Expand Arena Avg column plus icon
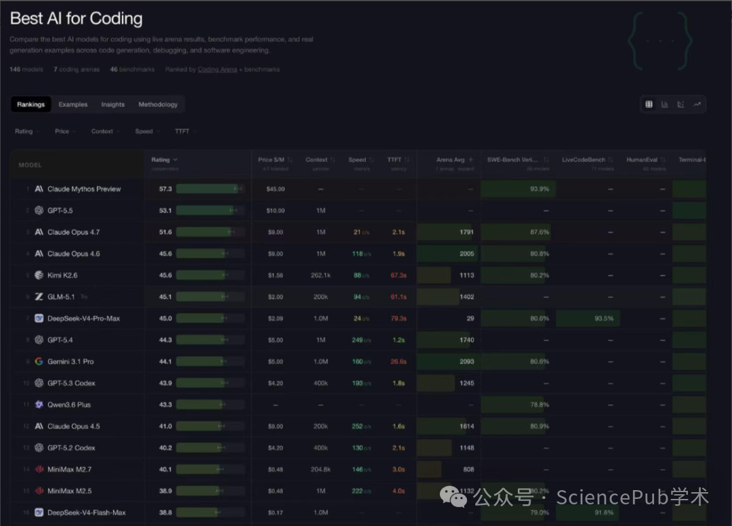The width and height of the screenshot is (732, 526). (x=471, y=160)
